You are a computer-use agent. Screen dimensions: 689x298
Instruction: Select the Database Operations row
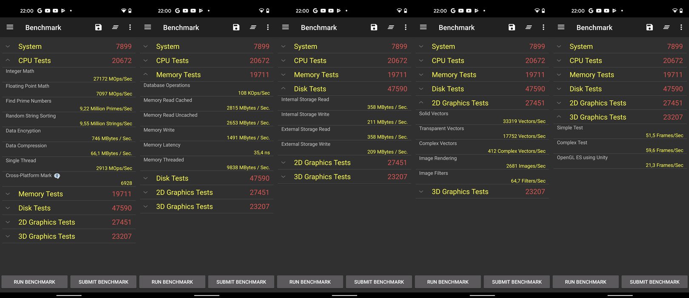(207, 89)
